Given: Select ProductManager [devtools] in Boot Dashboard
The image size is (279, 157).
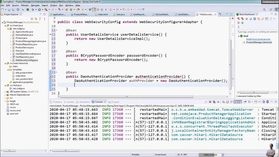Looking at the screenshot, I should (x=259, y=42).
